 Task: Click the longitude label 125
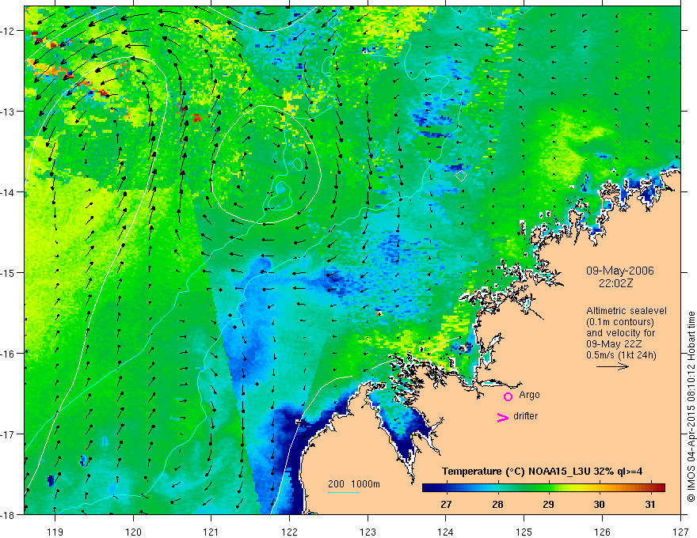(524, 532)
